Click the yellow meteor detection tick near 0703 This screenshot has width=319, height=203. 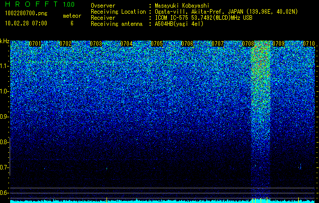107,200
